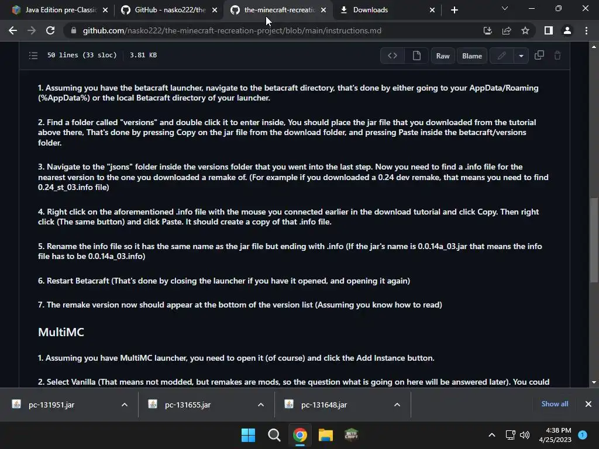
Task: Click the install app icon in address bar
Action: pyautogui.click(x=488, y=30)
